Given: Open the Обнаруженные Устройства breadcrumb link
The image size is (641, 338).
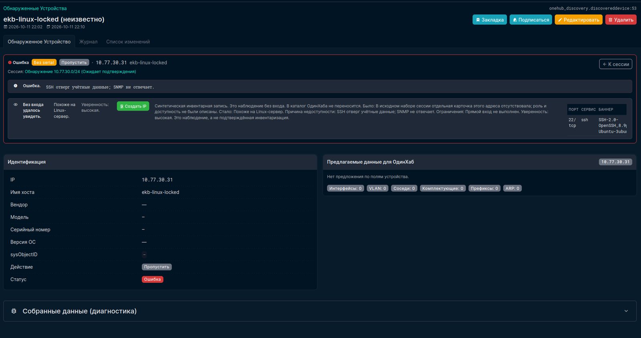Looking at the screenshot, I should pyautogui.click(x=35, y=8).
